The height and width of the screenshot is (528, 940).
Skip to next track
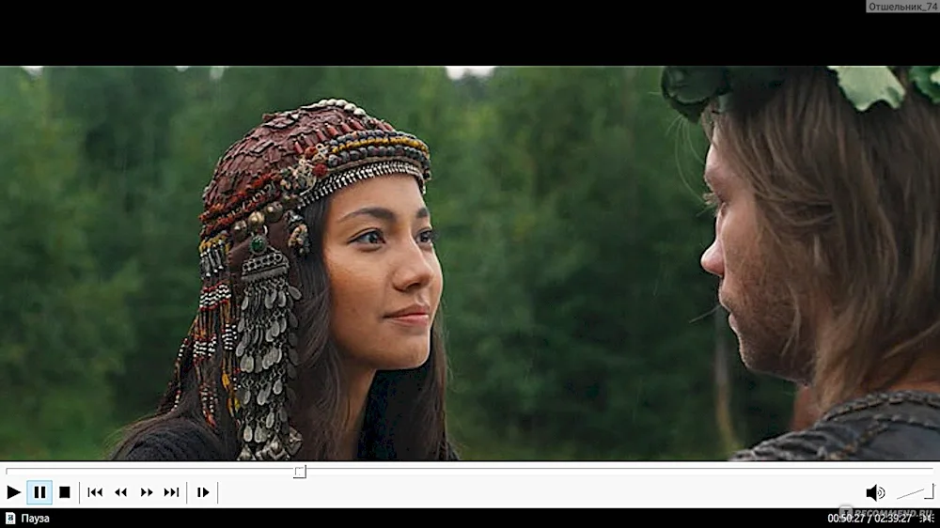171,492
